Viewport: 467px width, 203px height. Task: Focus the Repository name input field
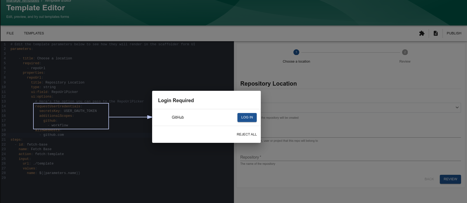point(350,157)
